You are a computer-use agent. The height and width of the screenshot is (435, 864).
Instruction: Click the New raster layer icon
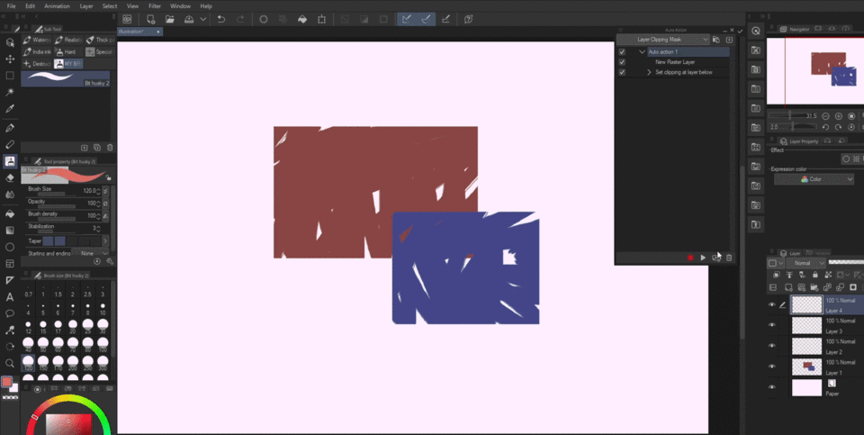[788, 287]
